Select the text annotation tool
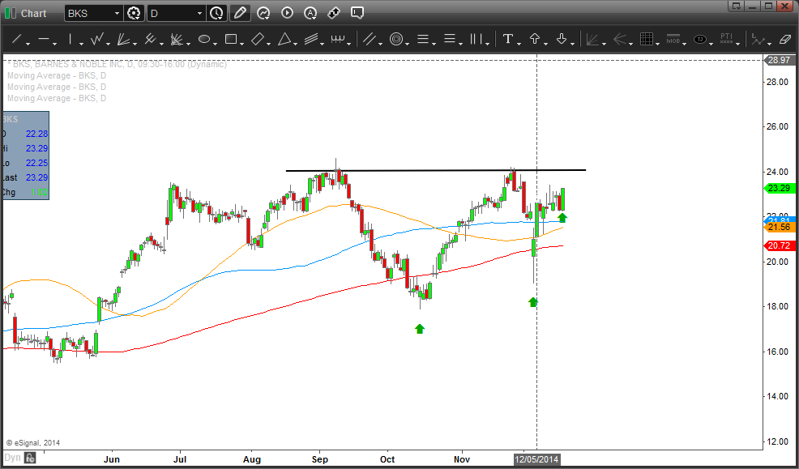Image resolution: width=799 pixels, height=469 pixels. pos(507,39)
